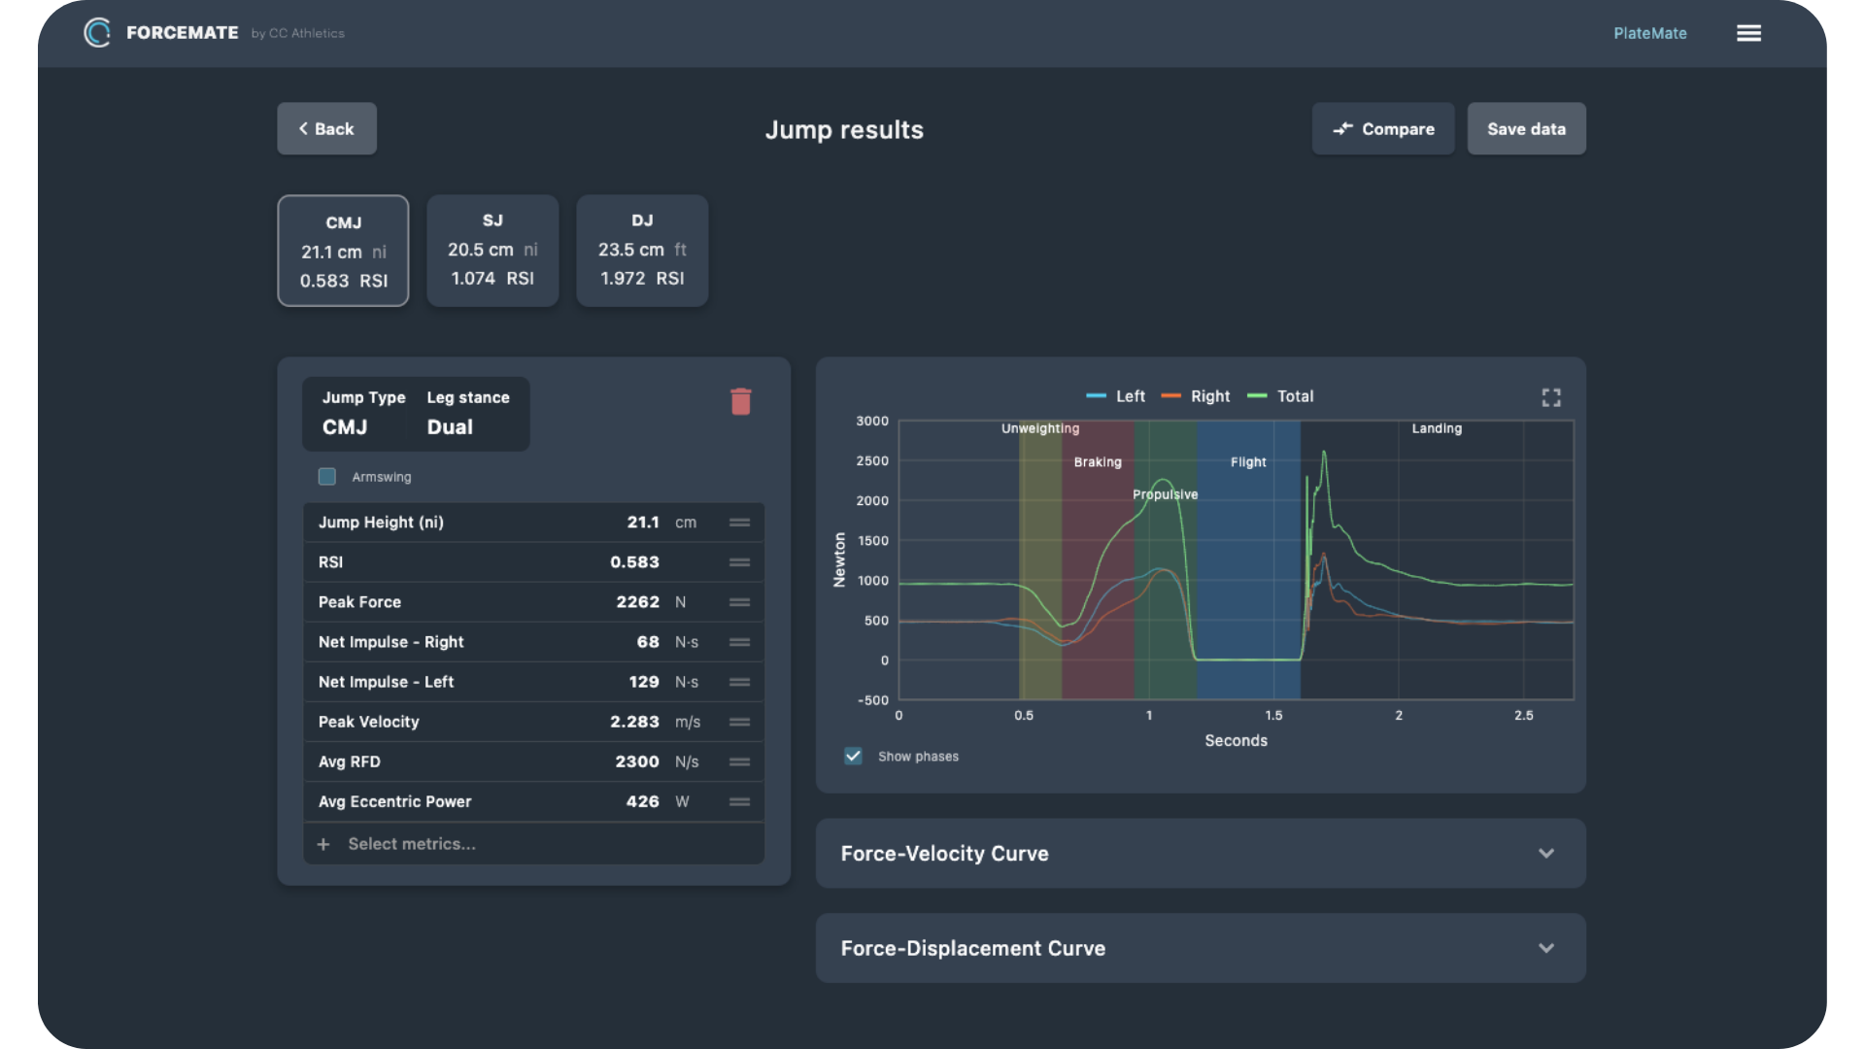Enable the Armswing checkbox

[327, 477]
